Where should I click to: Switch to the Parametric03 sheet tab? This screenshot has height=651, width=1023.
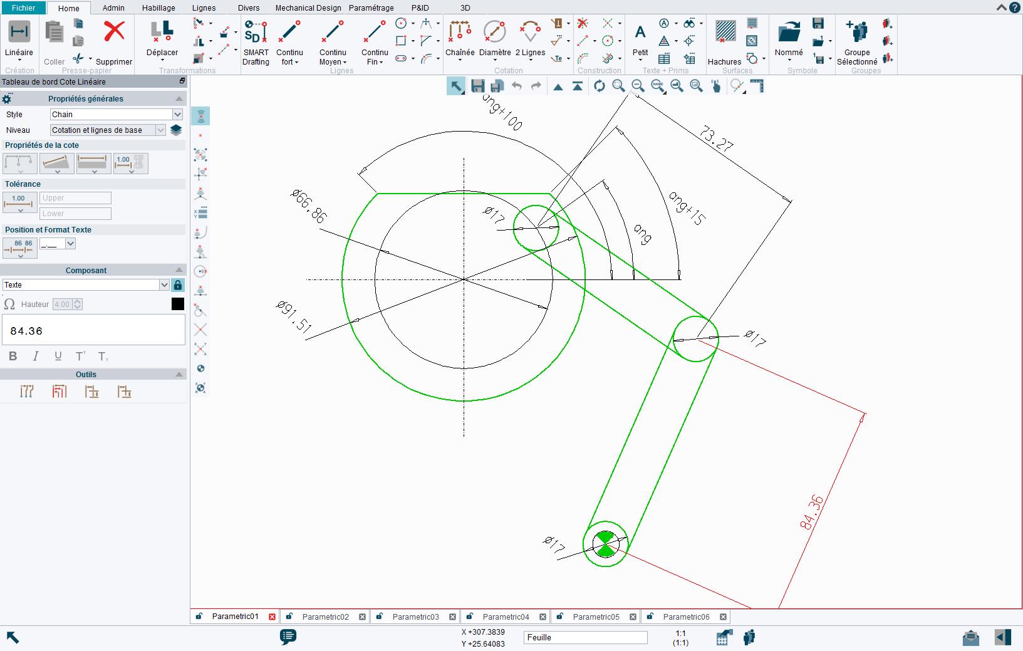click(x=415, y=617)
